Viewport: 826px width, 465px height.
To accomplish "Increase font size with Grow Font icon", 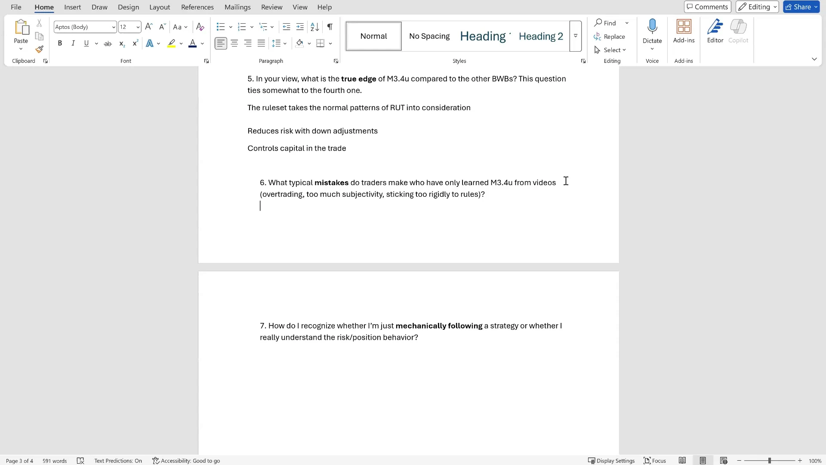I will [149, 27].
